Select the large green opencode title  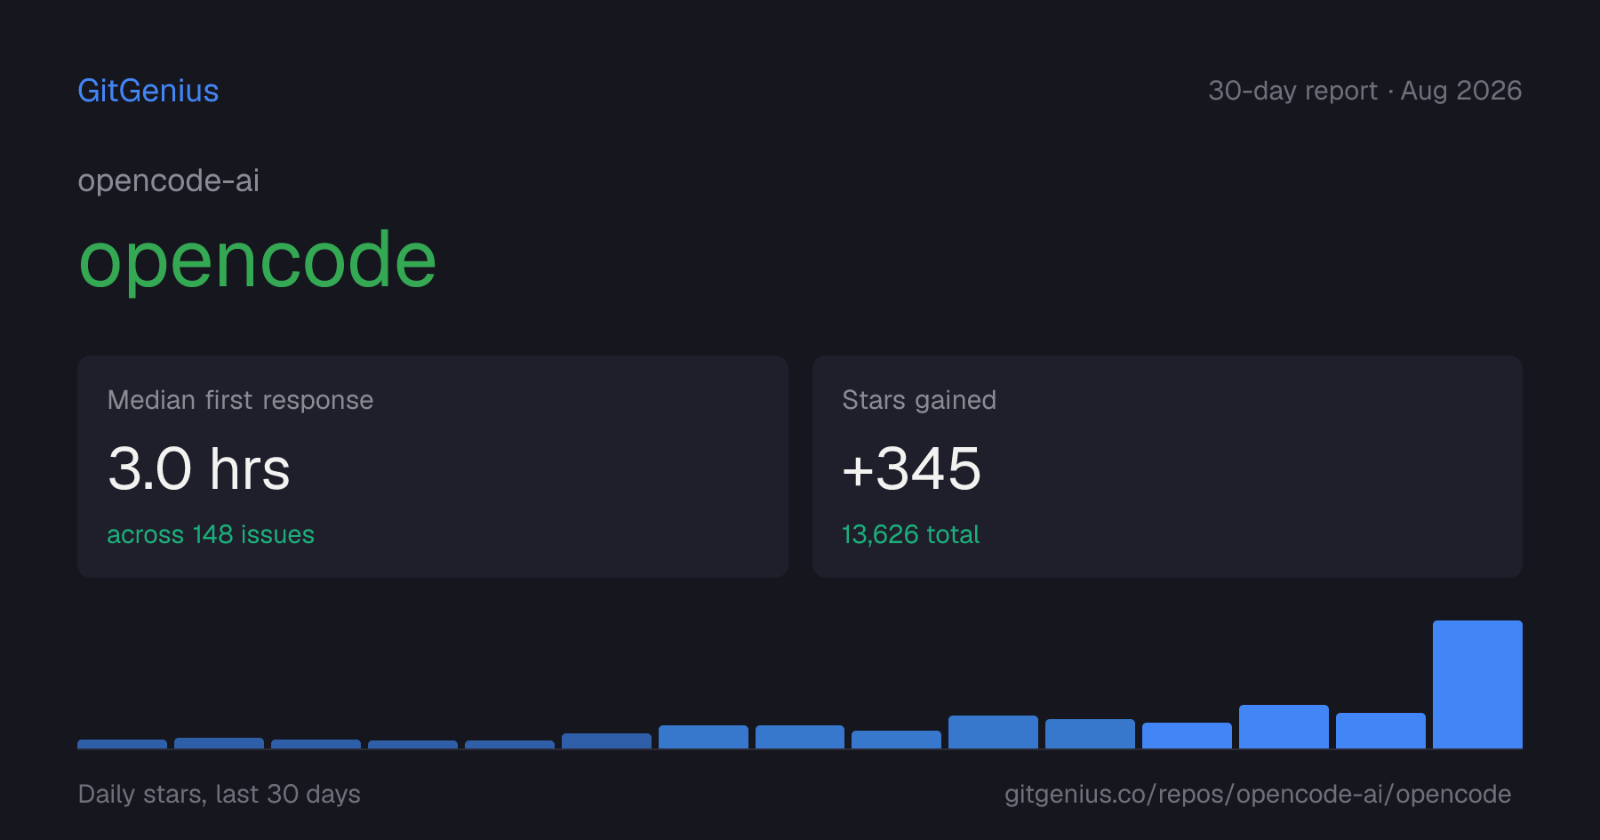coord(258,260)
